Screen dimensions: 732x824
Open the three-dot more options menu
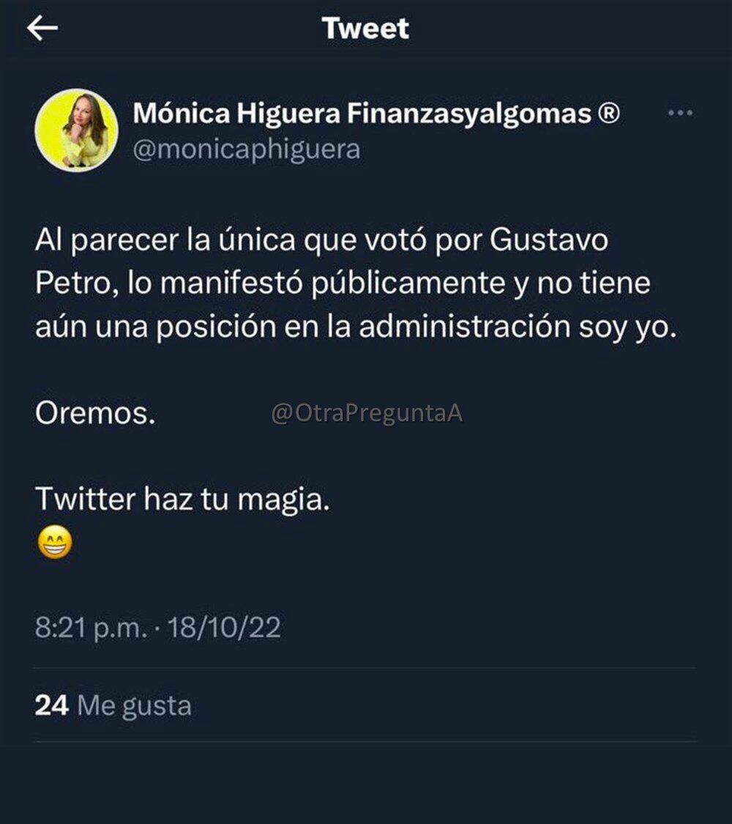pos(681,114)
